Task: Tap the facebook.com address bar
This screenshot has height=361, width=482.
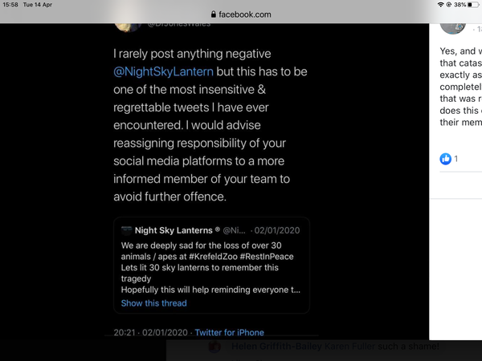Action: (241, 14)
